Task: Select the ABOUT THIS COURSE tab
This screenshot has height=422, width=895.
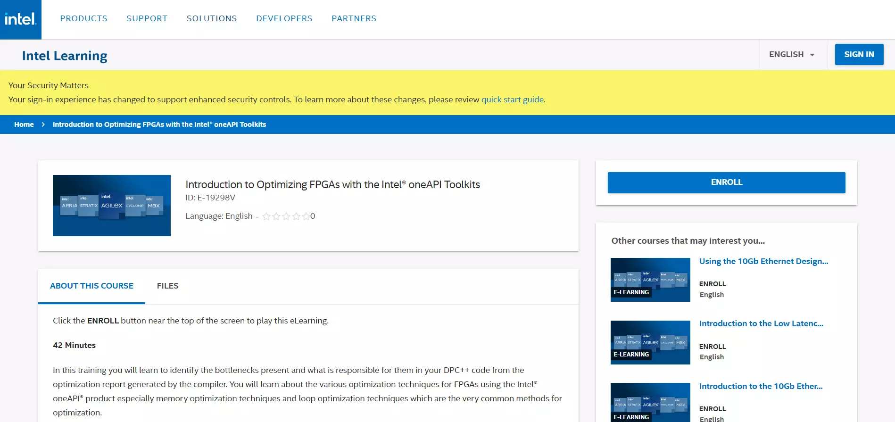Action: click(x=91, y=286)
